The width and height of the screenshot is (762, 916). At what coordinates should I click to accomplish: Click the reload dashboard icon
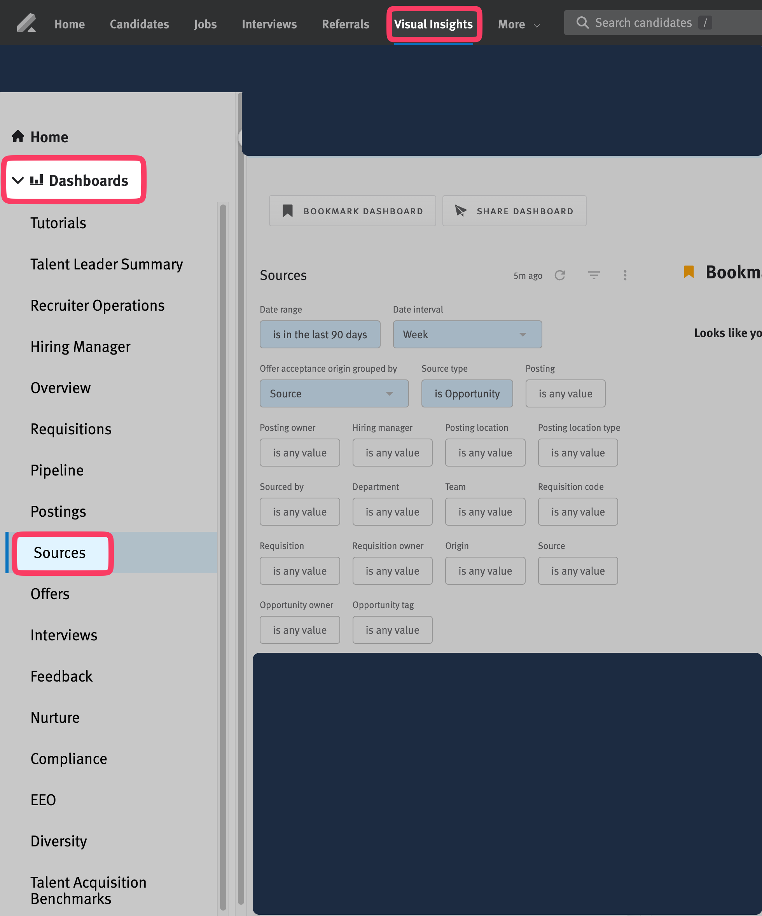click(559, 275)
